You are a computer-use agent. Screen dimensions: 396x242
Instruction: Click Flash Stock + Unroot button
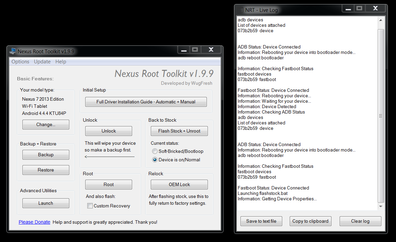[179, 131]
